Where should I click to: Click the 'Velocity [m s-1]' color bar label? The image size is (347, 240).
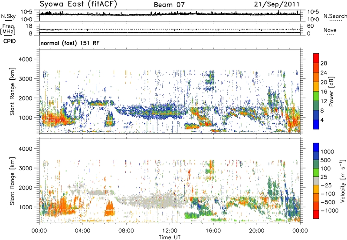[x=343, y=181]
